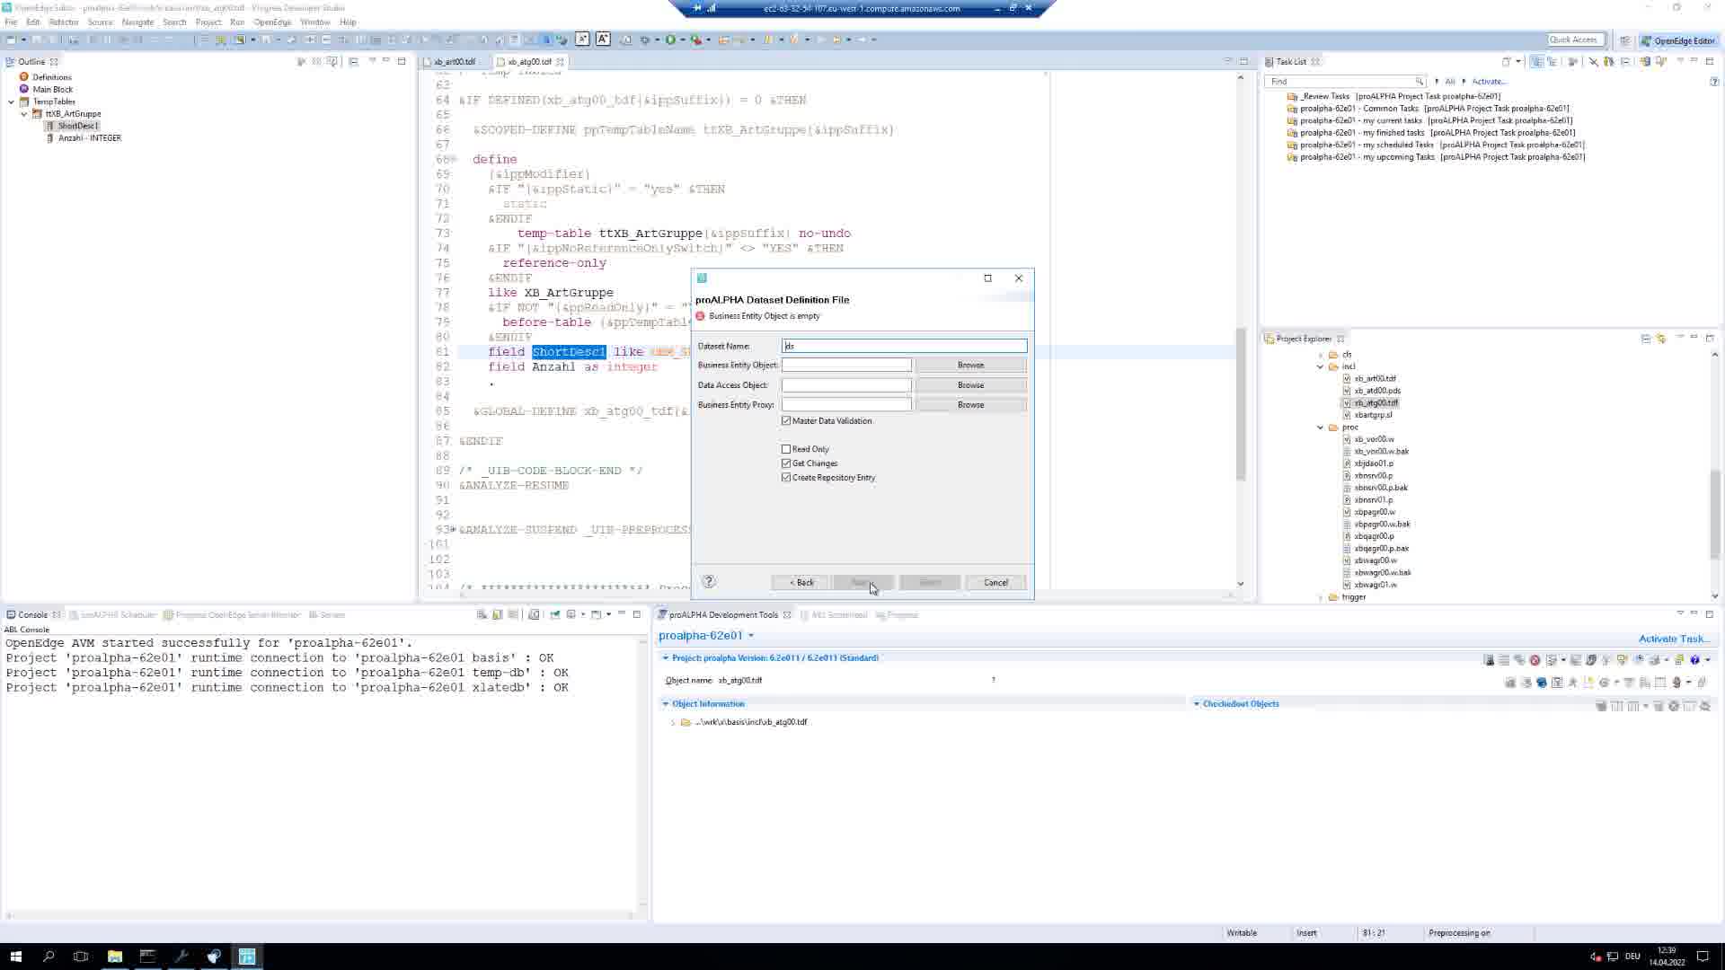
Task: Select xb_art00.tdf in Project Explorer
Action: pyautogui.click(x=1376, y=379)
